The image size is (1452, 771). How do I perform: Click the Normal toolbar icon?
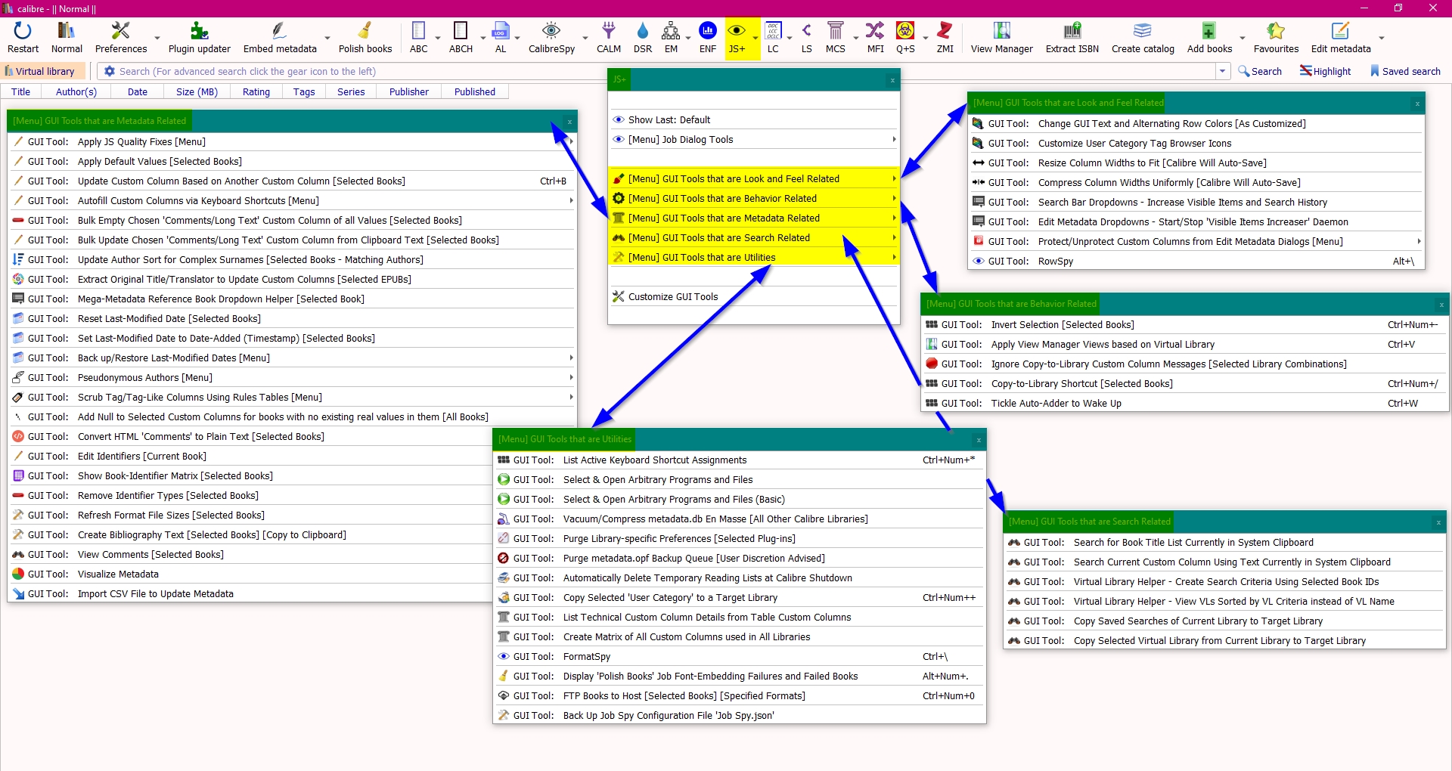(x=67, y=38)
